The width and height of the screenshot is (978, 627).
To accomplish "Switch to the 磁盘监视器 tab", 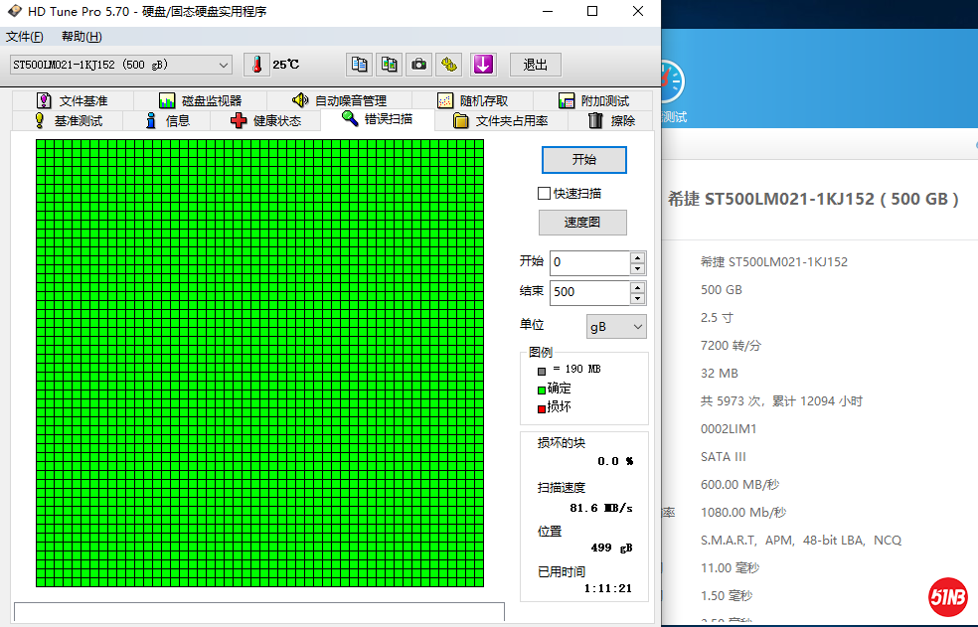I will 200,100.
